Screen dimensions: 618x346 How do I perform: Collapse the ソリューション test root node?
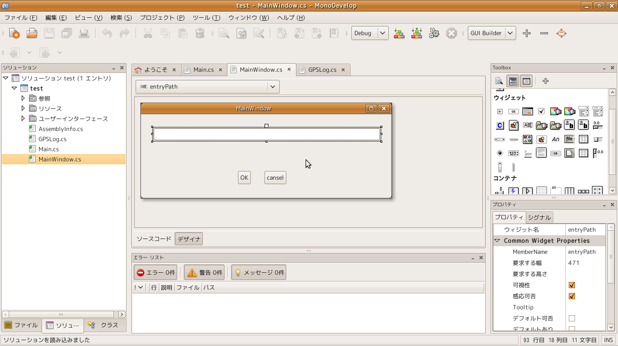pos(6,78)
